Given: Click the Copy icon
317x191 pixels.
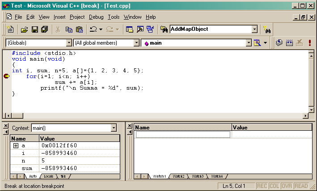Looking at the screenshot, I should (x=69, y=29).
